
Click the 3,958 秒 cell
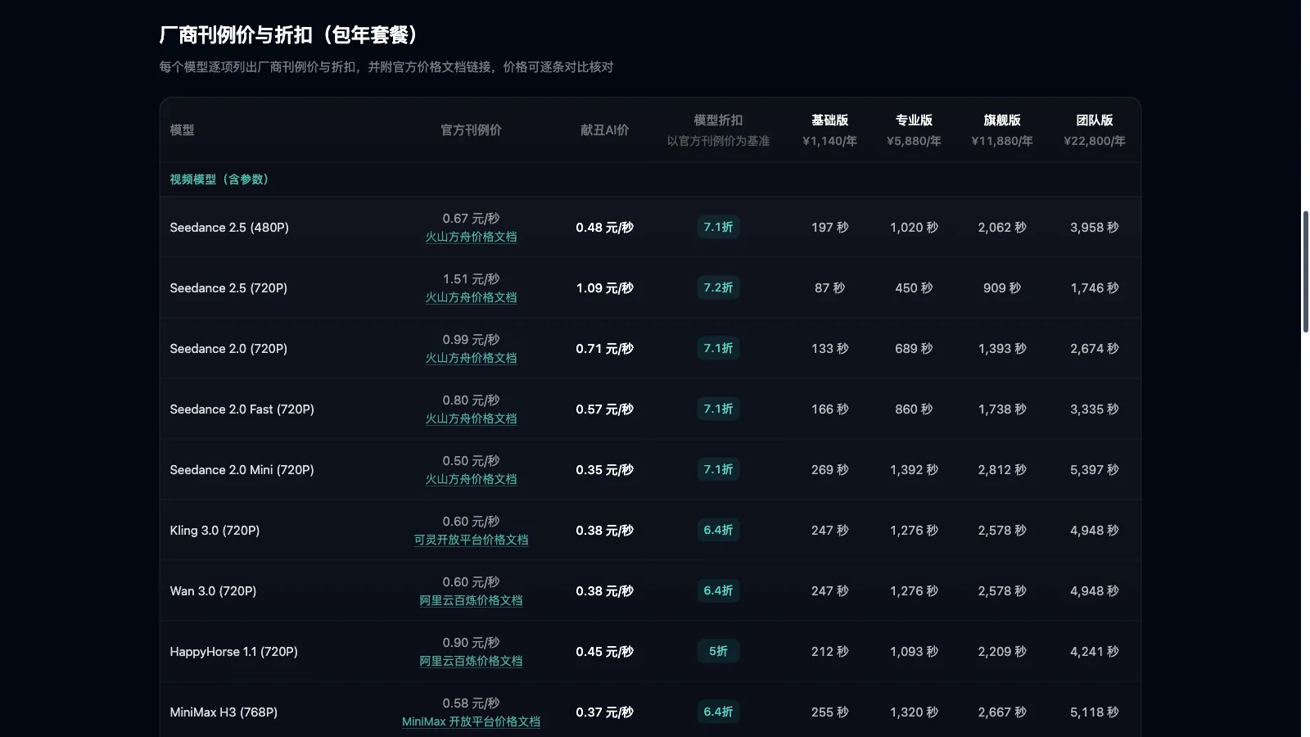pyautogui.click(x=1094, y=227)
